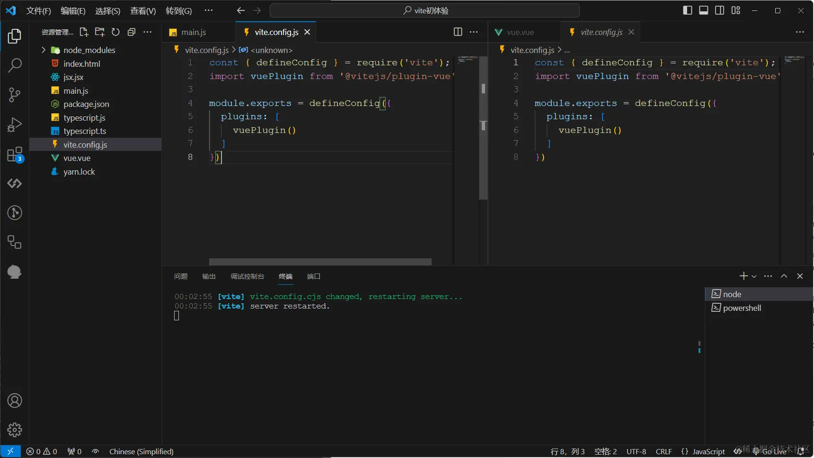Viewport: 814px width, 458px height.
Task: Open the Manage gear settings icon
Action: point(15,430)
